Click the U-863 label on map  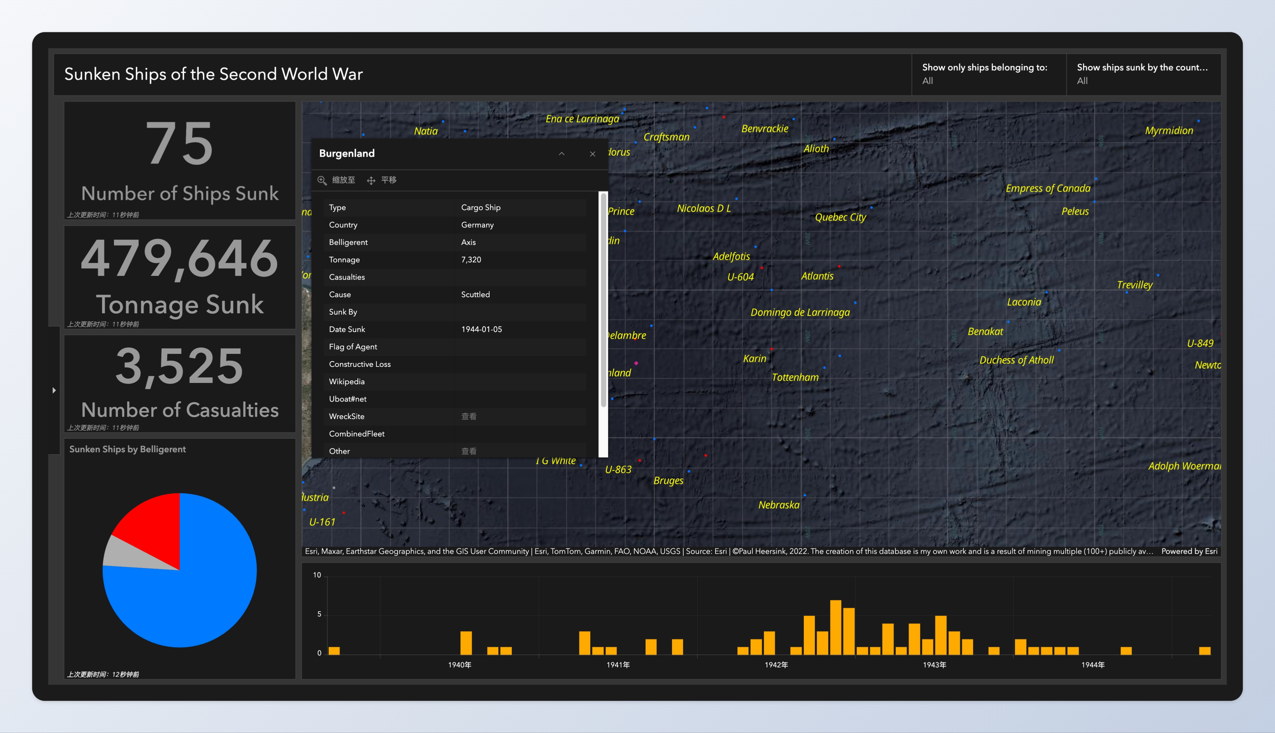pyautogui.click(x=618, y=470)
